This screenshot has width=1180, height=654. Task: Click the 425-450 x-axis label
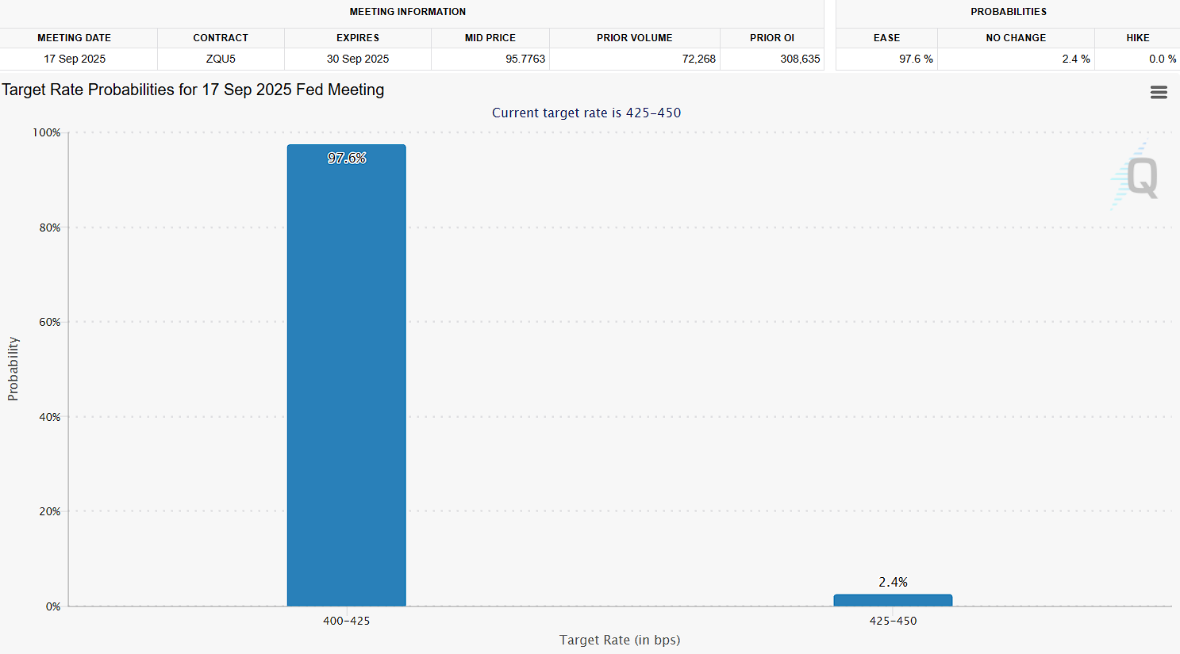(893, 621)
